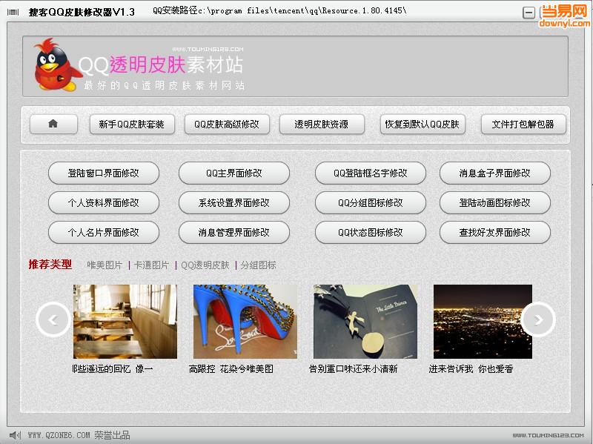
Task: Click 系统设置界面修改 button
Action: (234, 202)
